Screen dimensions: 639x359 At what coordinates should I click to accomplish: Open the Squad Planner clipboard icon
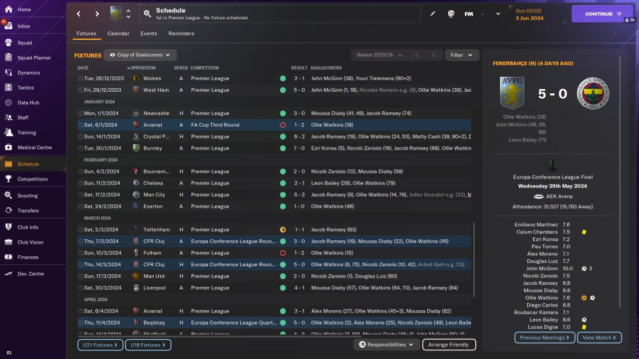[x=8, y=58]
